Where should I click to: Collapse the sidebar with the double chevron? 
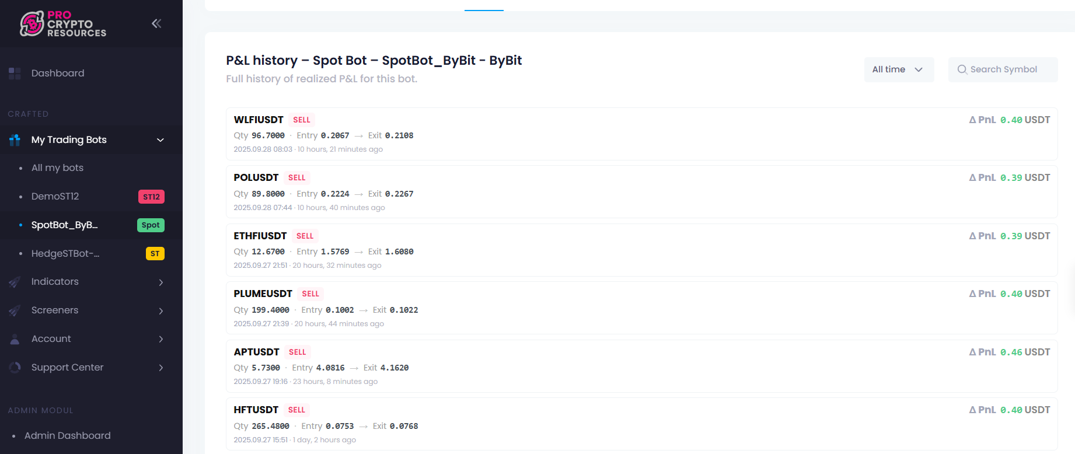tap(156, 23)
